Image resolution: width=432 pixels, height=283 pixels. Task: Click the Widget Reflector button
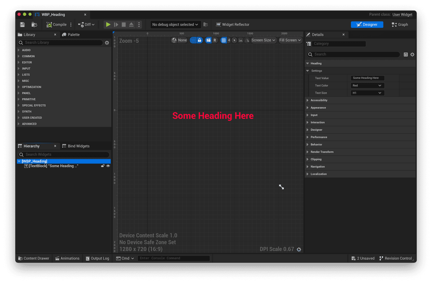(x=232, y=24)
